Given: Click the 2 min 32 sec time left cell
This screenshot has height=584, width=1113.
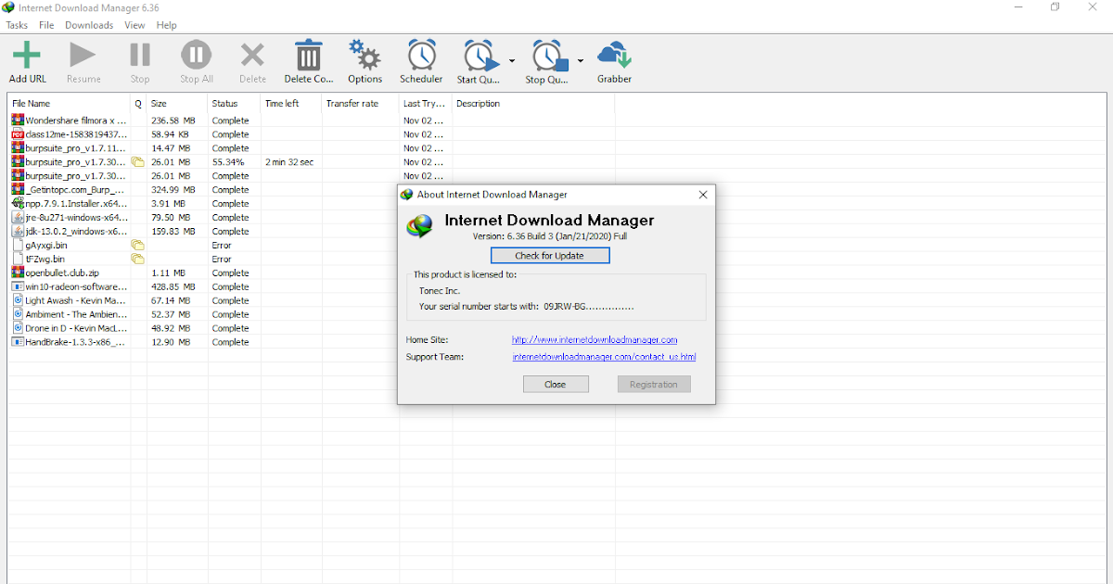Looking at the screenshot, I should pyautogui.click(x=289, y=162).
